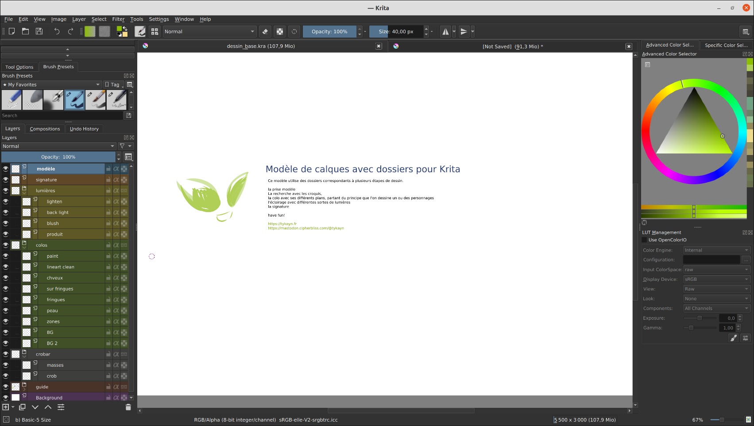Open the File menu
Screen dimensions: 754x426
8,19
